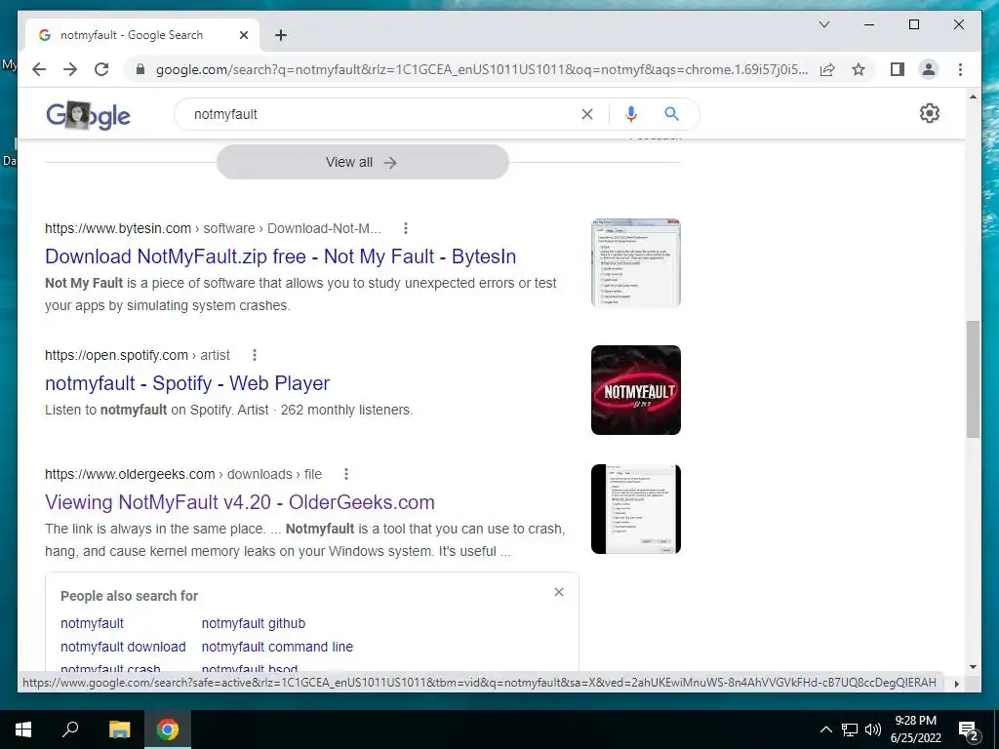
Task: Click the OlderGeeks result thumbnail
Action: tap(636, 509)
